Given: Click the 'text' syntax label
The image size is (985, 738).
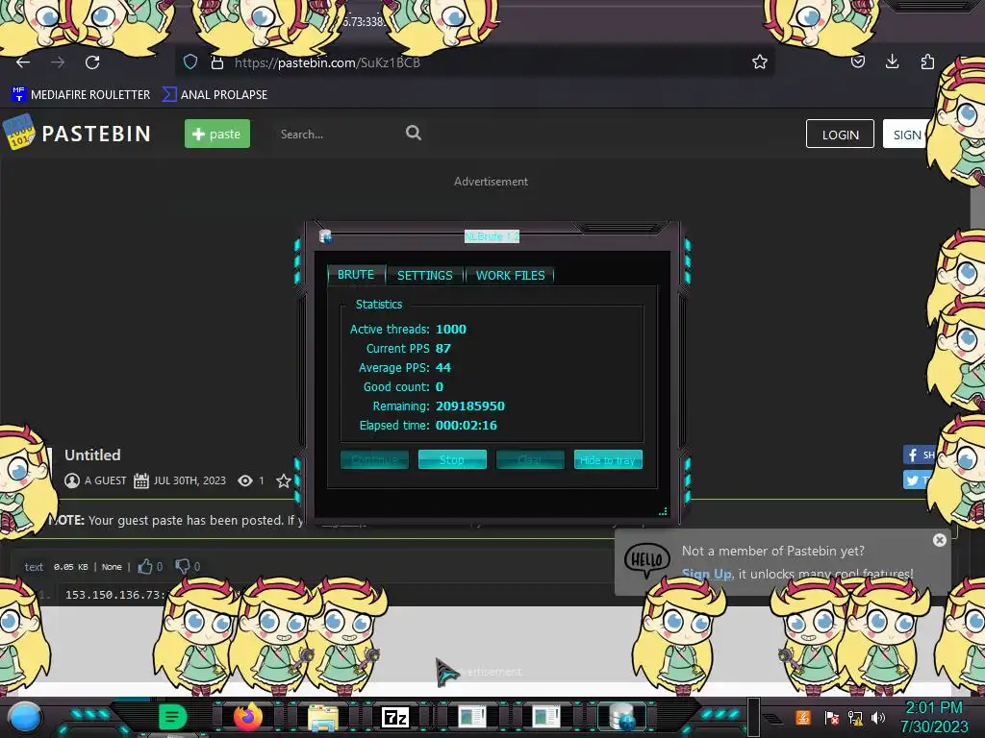Looking at the screenshot, I should click(34, 567).
